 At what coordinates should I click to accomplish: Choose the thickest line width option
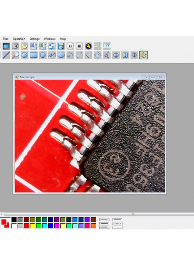point(104,227)
